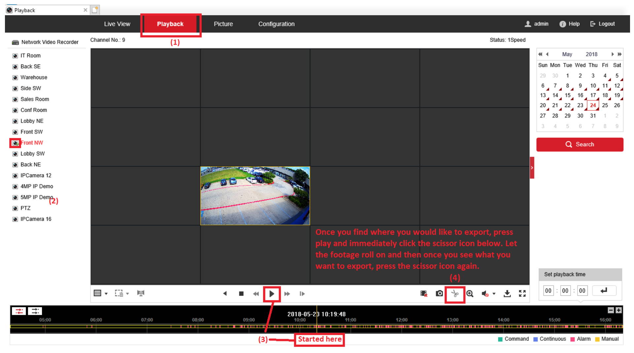Go to next month in calendar
The image size is (634, 353).
coord(613,54)
